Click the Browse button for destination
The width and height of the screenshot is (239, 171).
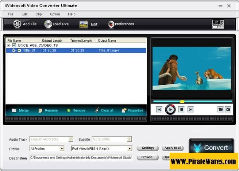click(148, 157)
